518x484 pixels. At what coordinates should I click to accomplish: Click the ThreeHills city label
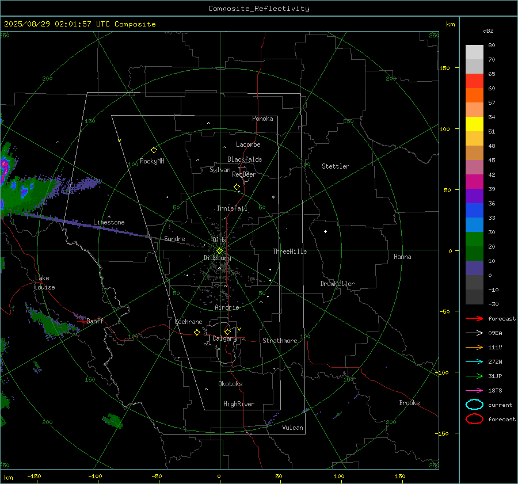pyautogui.click(x=290, y=251)
